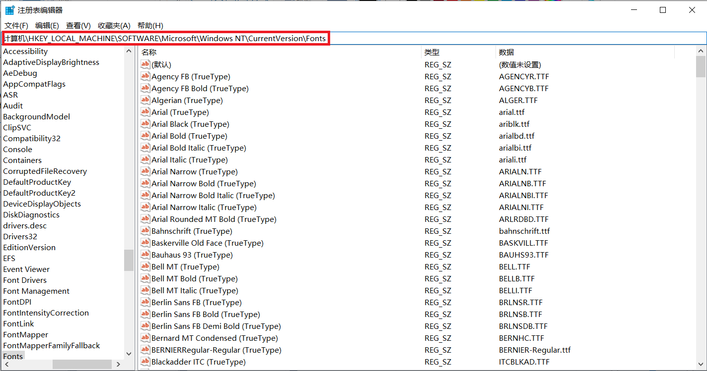707x371 pixels.
Task: Pick the string icon of Arial Bold Italic (TrueType)
Action: [145, 148]
